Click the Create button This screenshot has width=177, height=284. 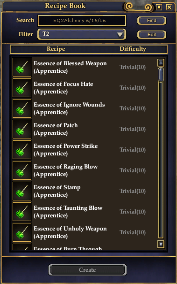87,270
